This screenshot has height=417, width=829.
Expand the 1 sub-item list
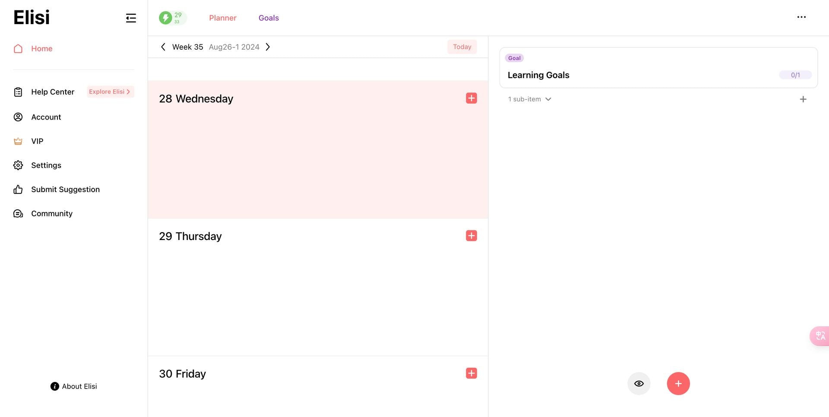tap(530, 99)
